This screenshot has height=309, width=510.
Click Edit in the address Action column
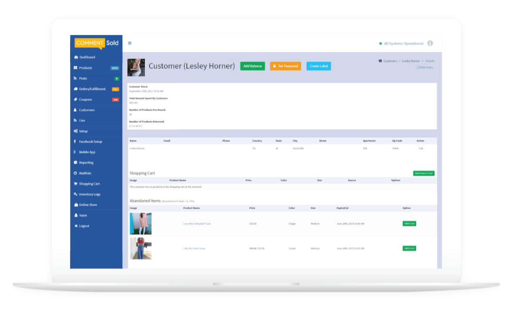tap(421, 148)
